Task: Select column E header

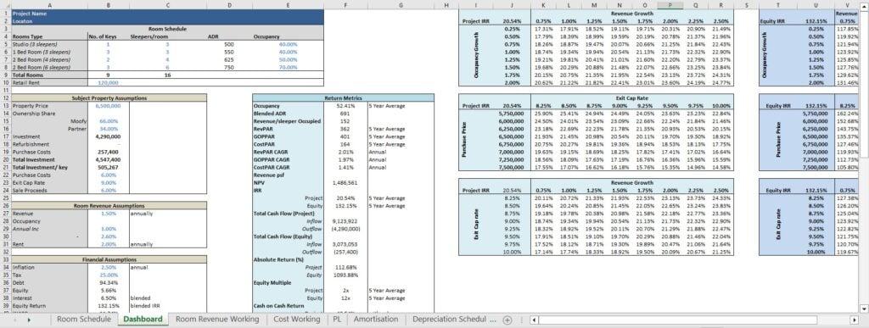Action: coord(288,5)
